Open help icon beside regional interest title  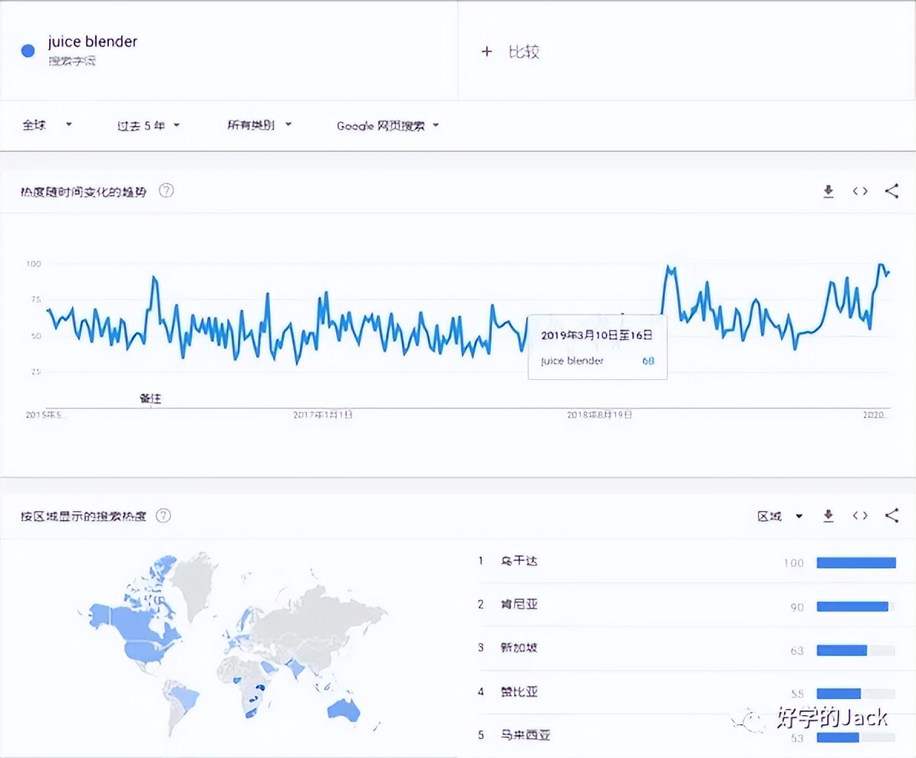[163, 516]
